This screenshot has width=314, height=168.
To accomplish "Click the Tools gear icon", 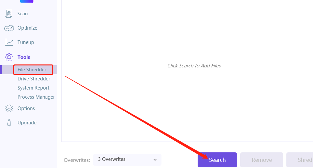I will pos(9,57).
